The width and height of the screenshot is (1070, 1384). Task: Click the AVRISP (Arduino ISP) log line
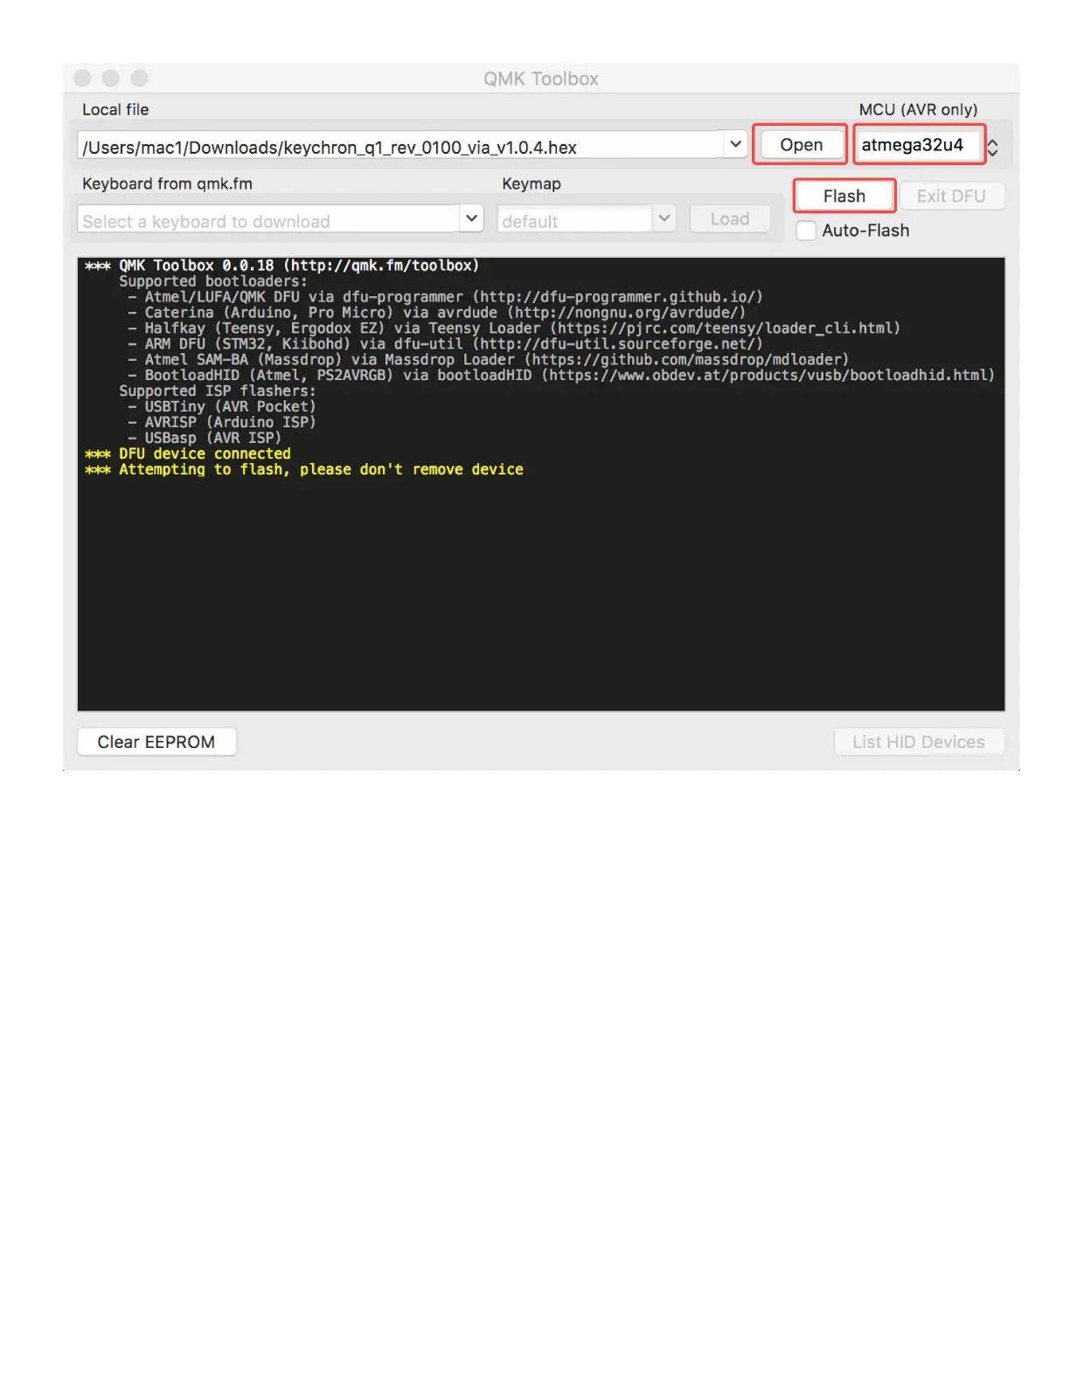point(221,423)
